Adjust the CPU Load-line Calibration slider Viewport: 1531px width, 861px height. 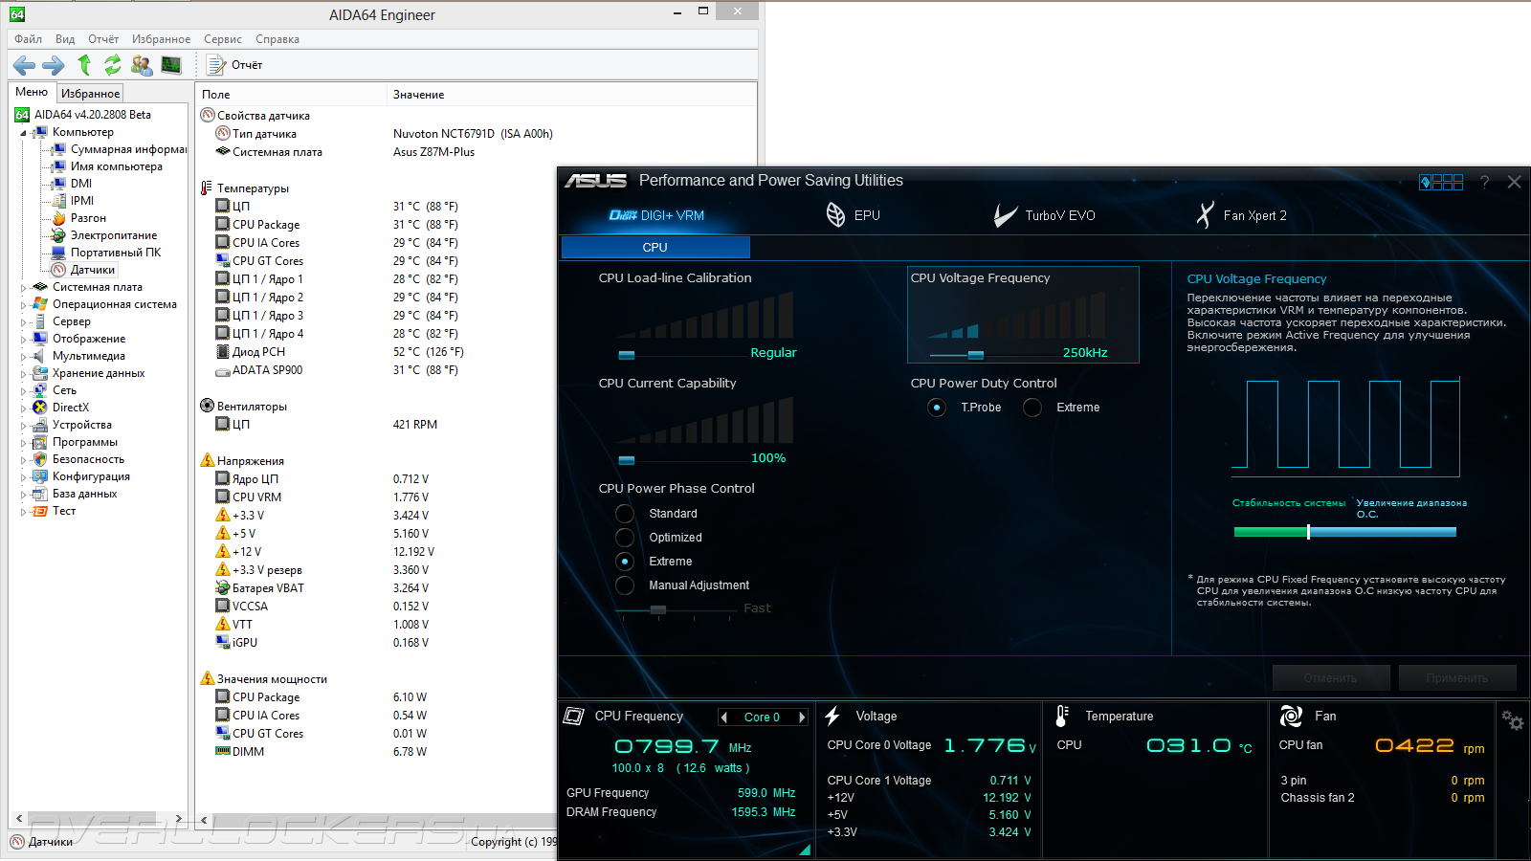tap(627, 355)
